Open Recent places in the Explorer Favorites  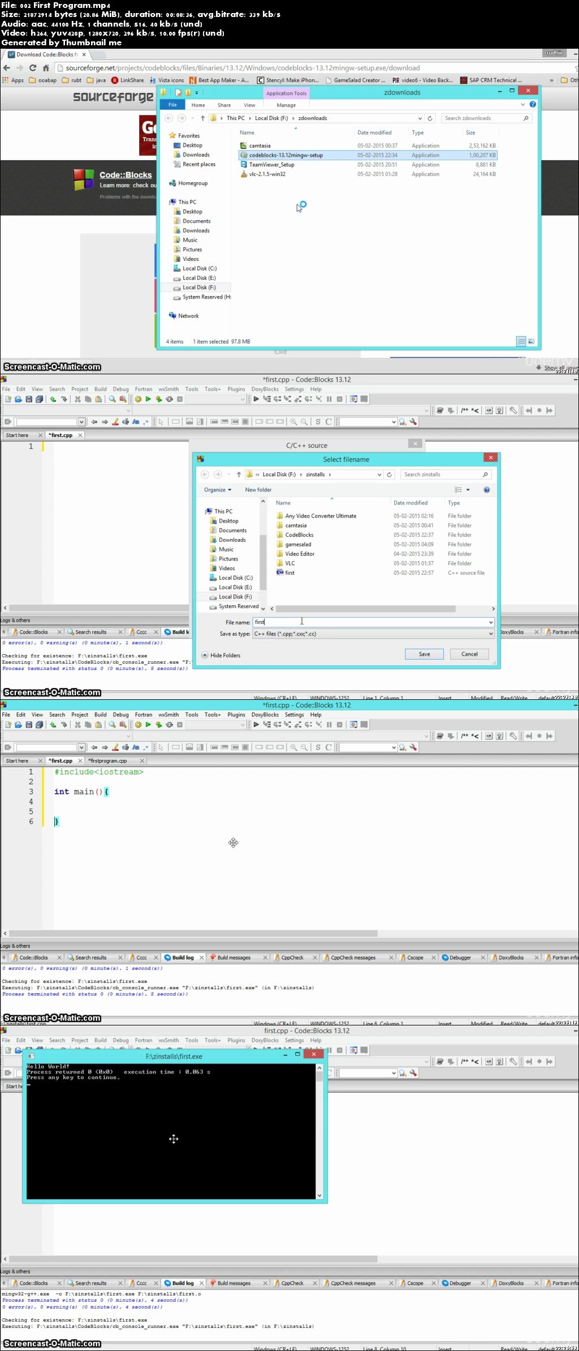(198, 164)
